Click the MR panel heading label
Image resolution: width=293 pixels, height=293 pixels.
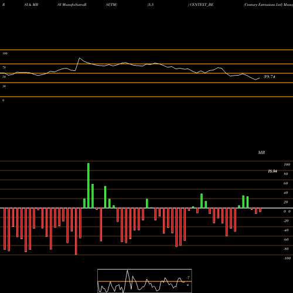point(261,152)
